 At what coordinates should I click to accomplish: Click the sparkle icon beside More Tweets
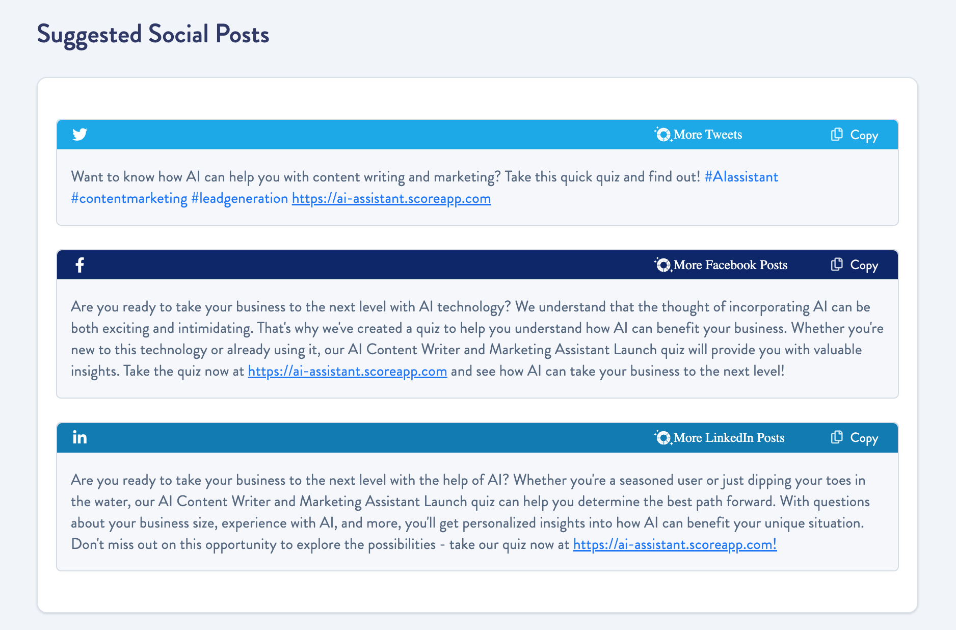click(x=663, y=134)
